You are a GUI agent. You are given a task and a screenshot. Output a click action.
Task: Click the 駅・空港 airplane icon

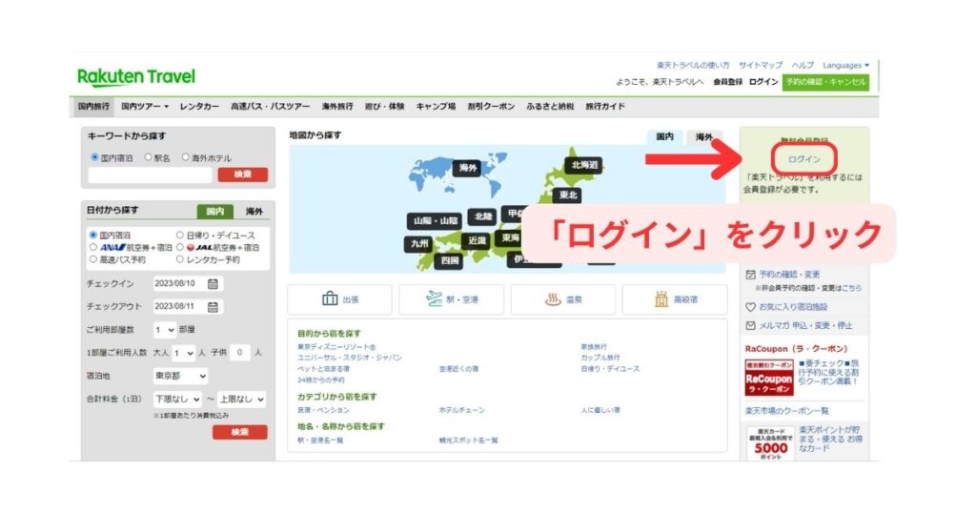[x=434, y=298]
